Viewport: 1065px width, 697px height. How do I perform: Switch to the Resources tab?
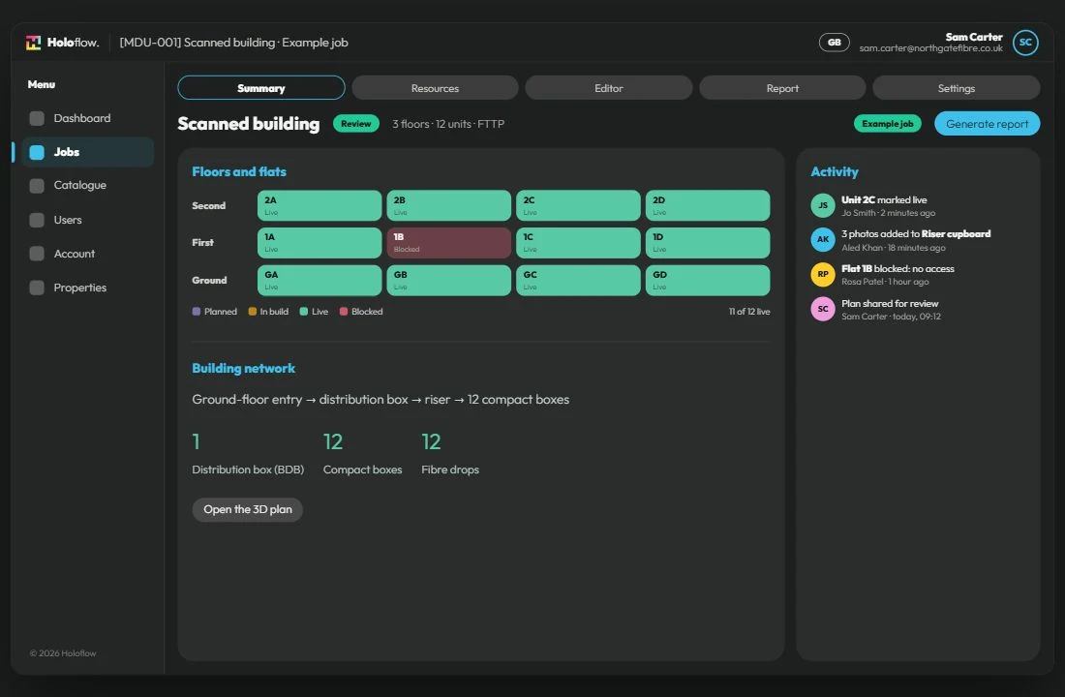point(435,88)
